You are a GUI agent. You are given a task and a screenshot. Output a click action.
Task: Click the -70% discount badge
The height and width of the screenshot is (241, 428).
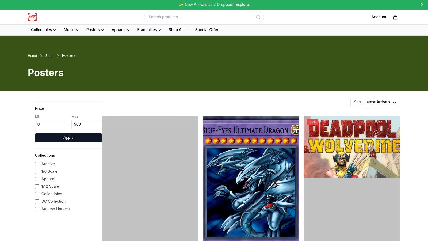pos(312,122)
